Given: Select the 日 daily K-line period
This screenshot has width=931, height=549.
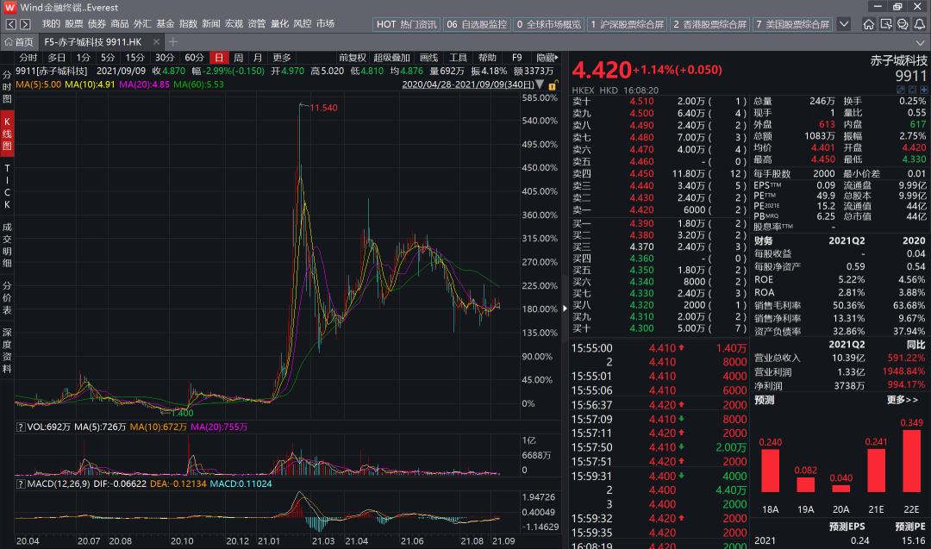Looking at the screenshot, I should point(219,58).
